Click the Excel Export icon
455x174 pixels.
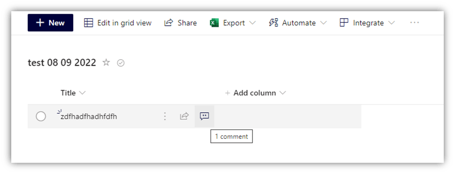coord(214,23)
